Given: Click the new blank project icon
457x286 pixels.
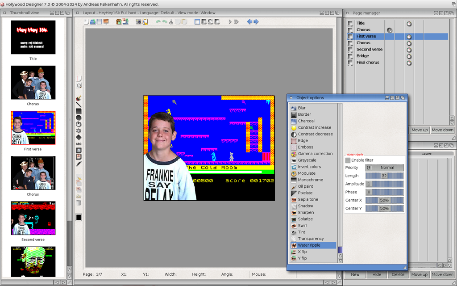Looking at the screenshot, I should point(86,21).
